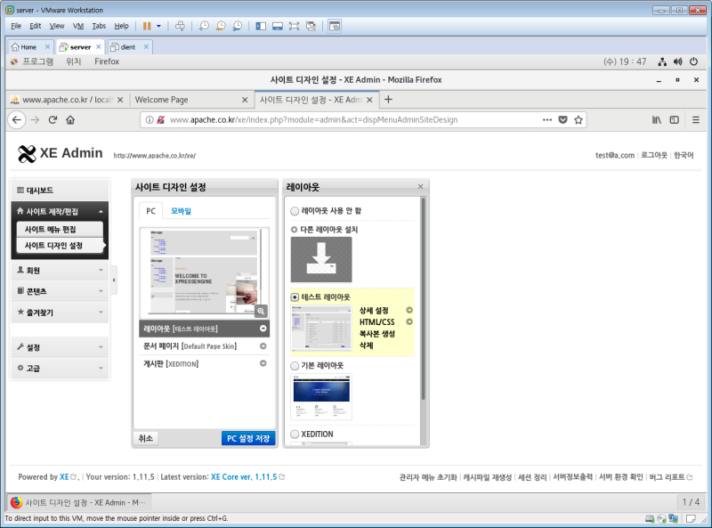
Task: Expand the 즐겨찾기 sidebar section
Action: point(60,313)
